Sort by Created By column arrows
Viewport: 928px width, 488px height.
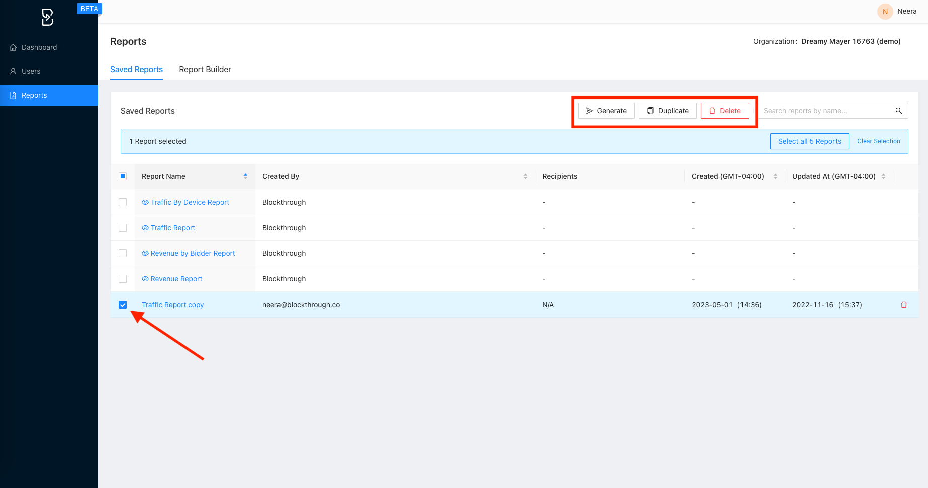tap(525, 176)
